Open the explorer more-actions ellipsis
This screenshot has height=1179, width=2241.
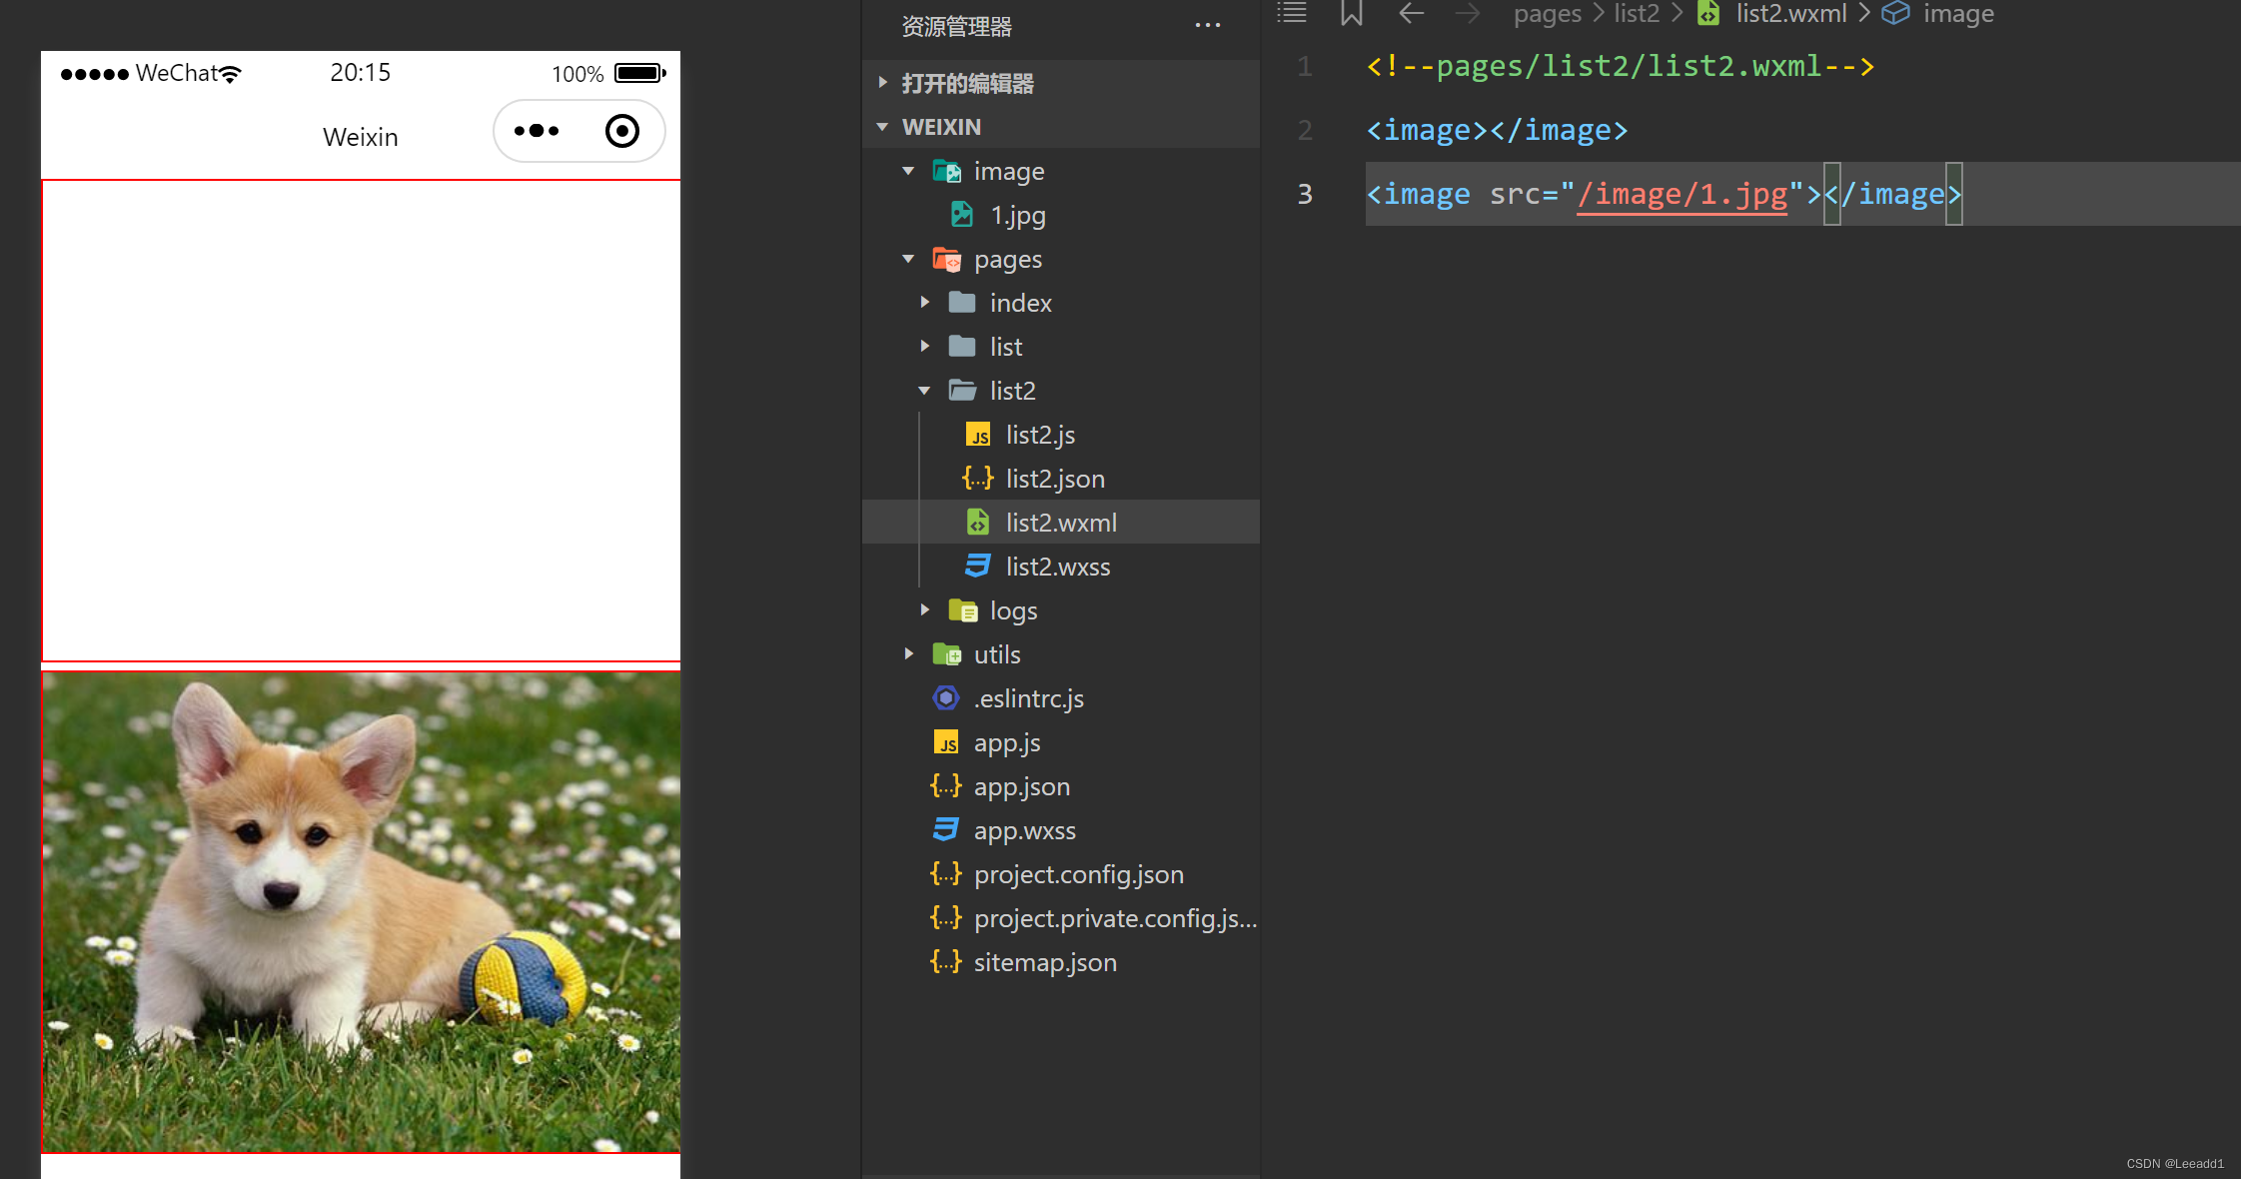point(1207,26)
